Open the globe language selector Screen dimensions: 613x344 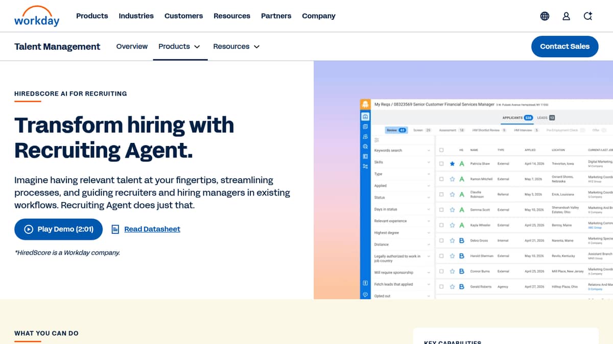(x=545, y=16)
